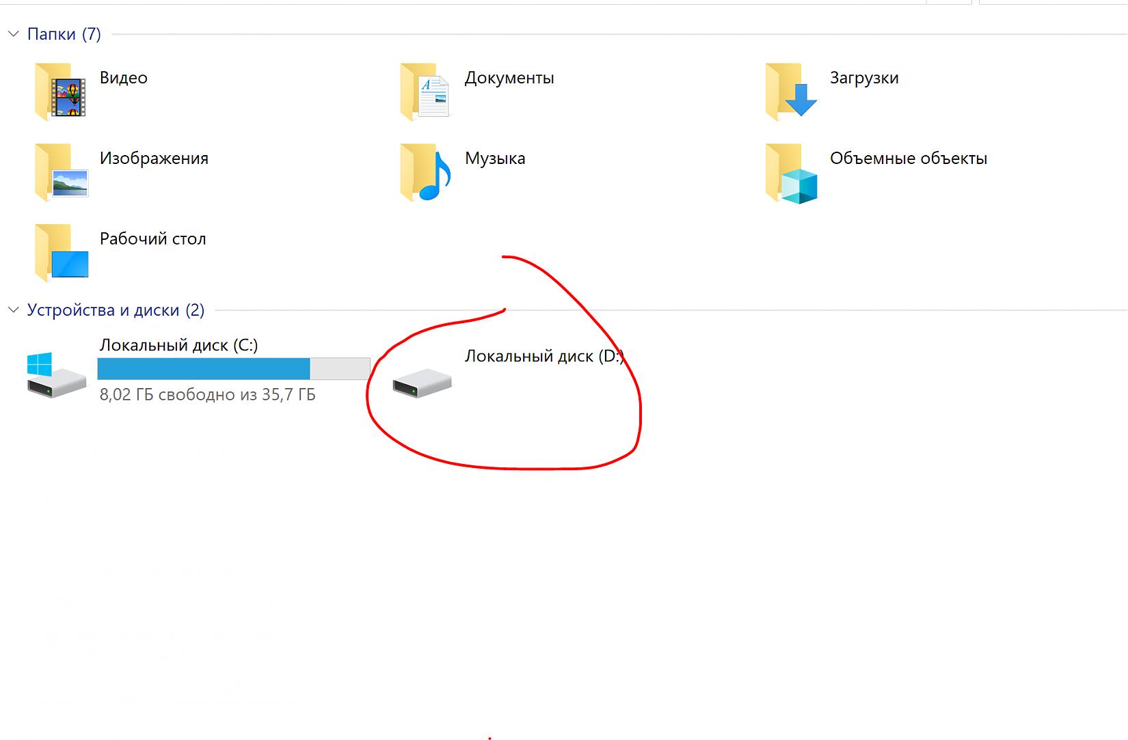Viewport: 1128px width, 740px height.
Task: Click the Рабочий стол folder icon
Action: coord(60,252)
